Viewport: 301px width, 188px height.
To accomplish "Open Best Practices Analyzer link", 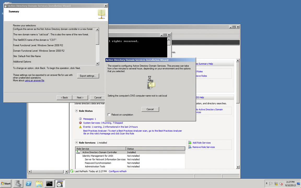I will tap(132, 132).
